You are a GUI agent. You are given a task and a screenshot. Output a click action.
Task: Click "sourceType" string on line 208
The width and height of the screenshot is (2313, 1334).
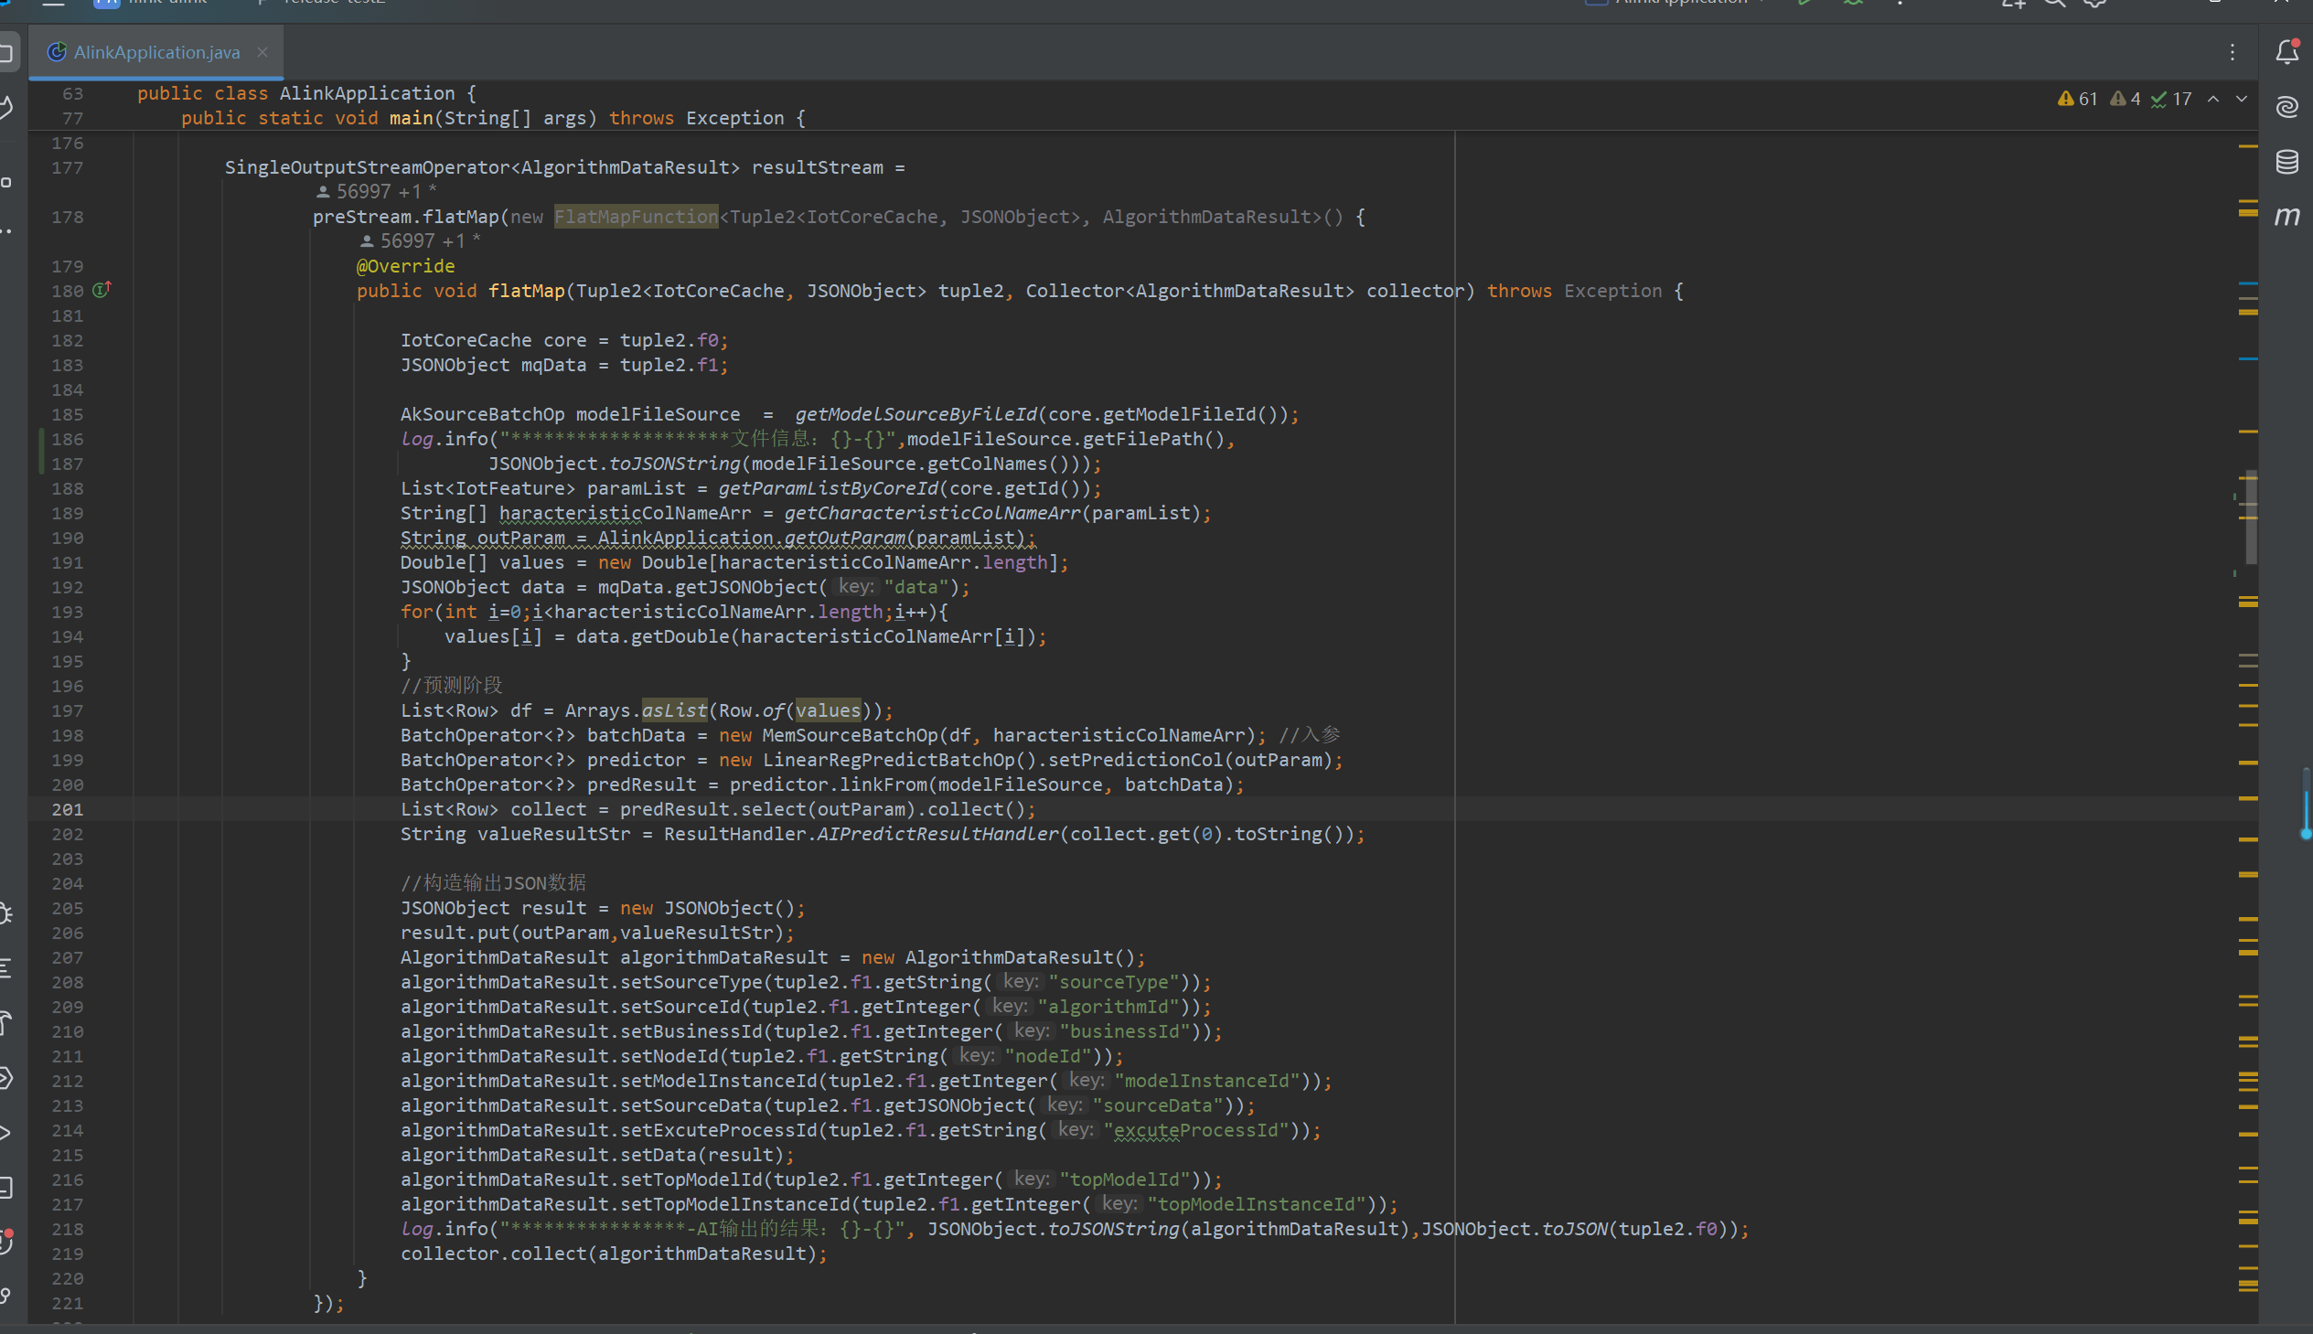(1114, 982)
